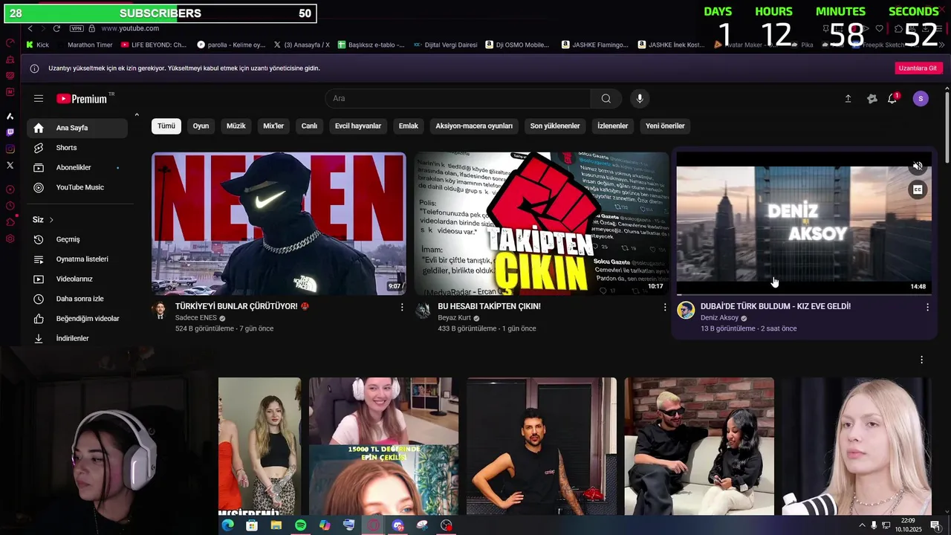Open the YouTube create upload icon

pos(848,99)
